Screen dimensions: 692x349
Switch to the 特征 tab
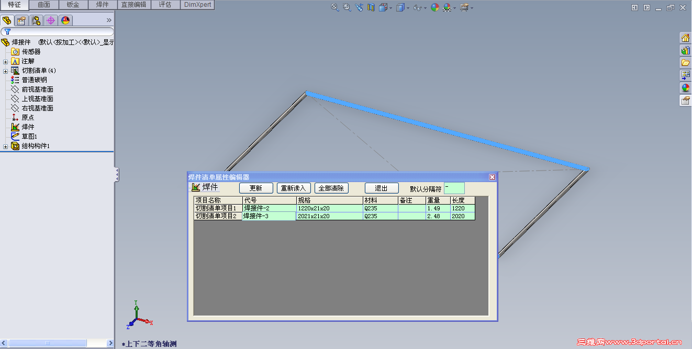[x=14, y=5]
